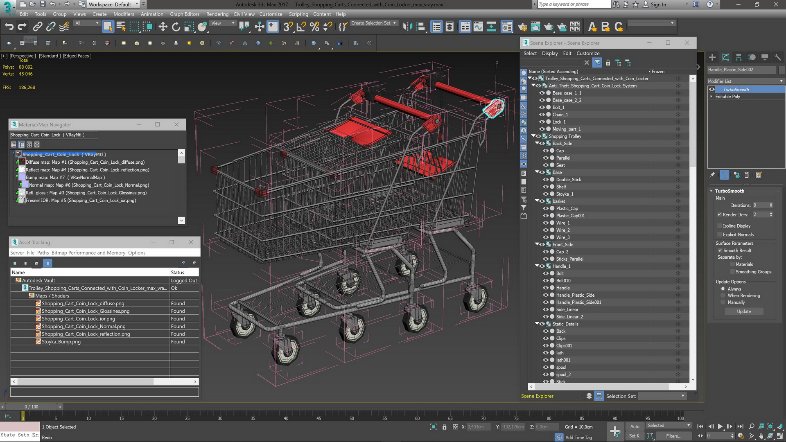The height and width of the screenshot is (442, 786).
Task: Open Asset Tracking Paths menu
Action: [x=43, y=253]
